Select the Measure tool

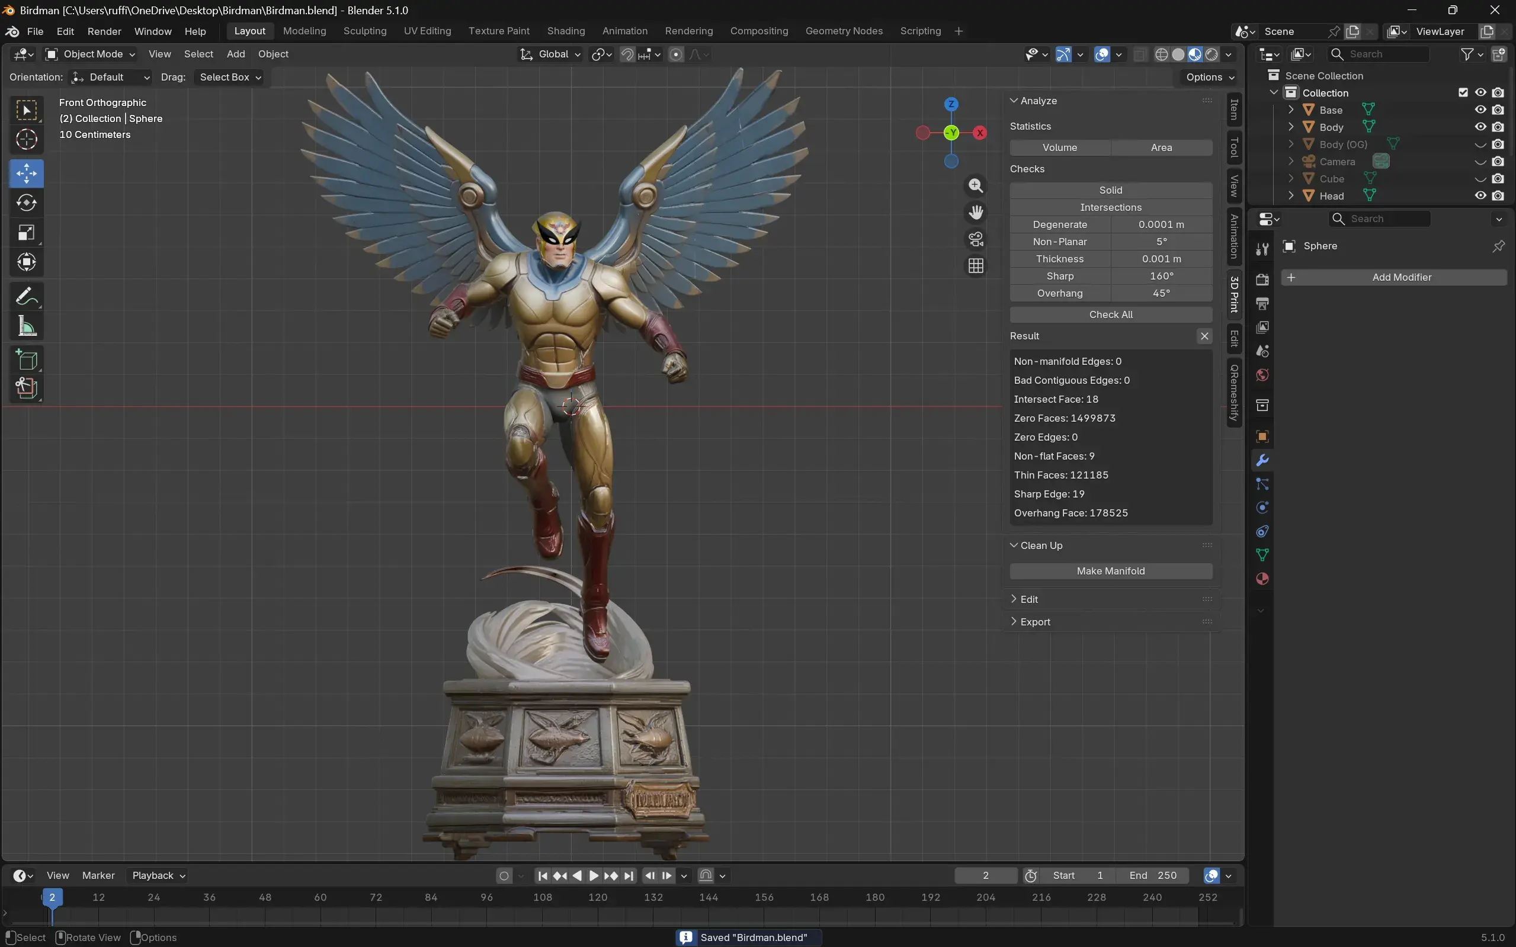[26, 326]
